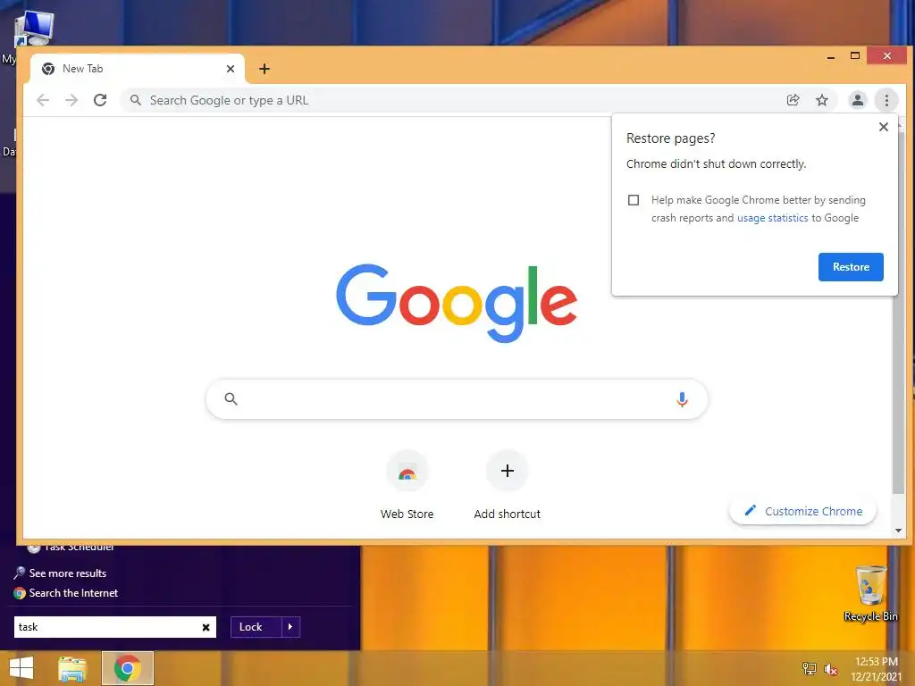Click the share page icon
Screen dimensions: 915x686
[x=793, y=100]
